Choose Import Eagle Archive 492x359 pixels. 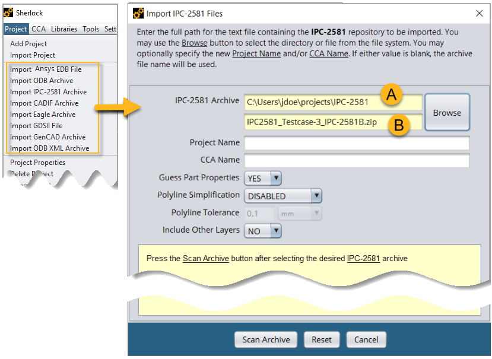[x=43, y=115]
